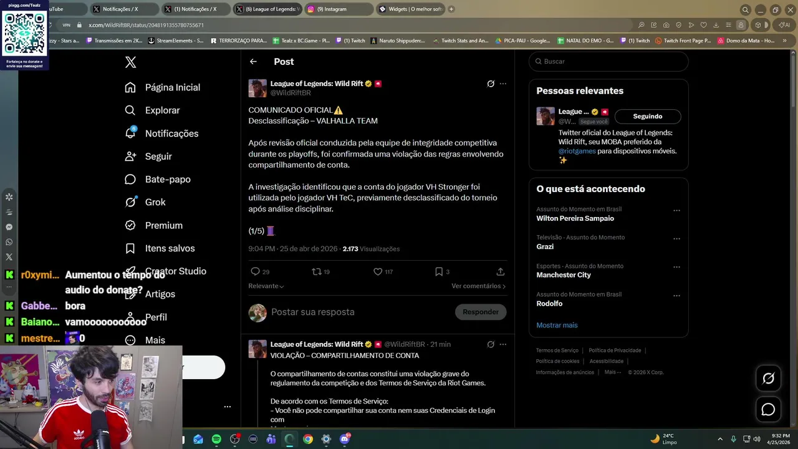Expand the Mais sidebar menu
Viewport: 798px width, 449px height.
(x=145, y=340)
